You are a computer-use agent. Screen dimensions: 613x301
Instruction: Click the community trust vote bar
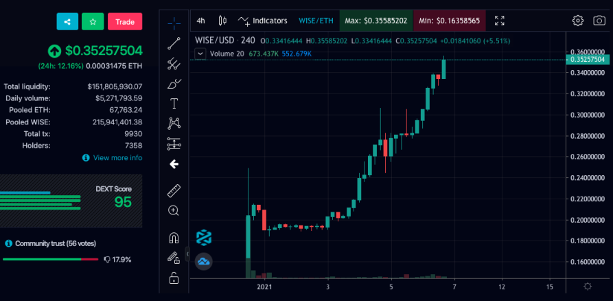(x=50, y=259)
